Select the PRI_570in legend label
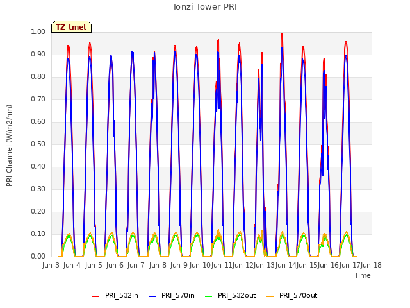The width and height of the screenshot is (410, 308). click(x=178, y=295)
